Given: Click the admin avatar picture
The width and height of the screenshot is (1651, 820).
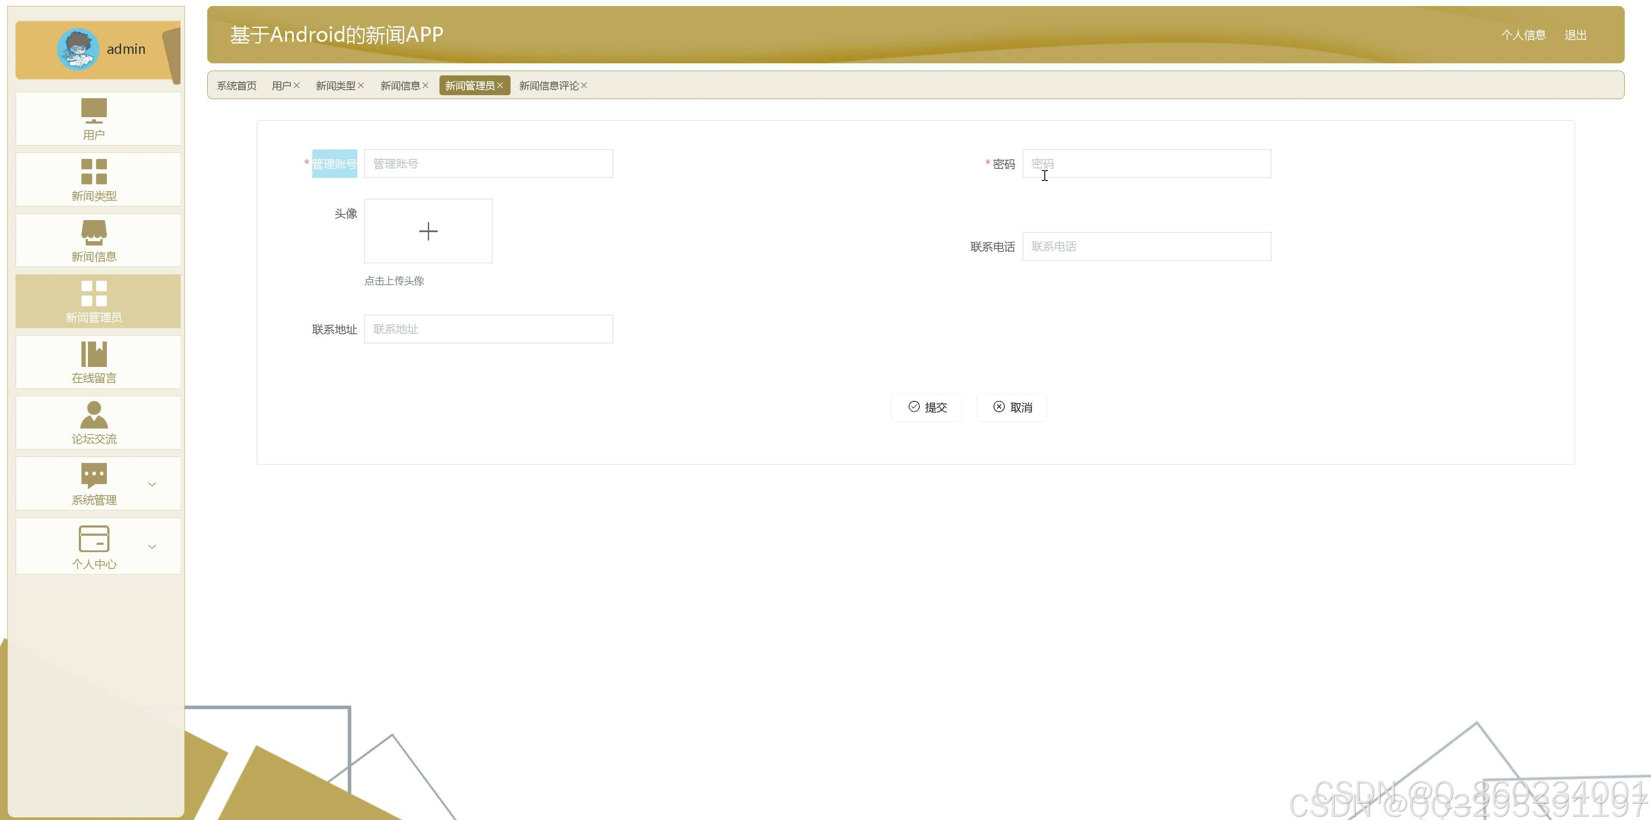Looking at the screenshot, I should click(78, 49).
